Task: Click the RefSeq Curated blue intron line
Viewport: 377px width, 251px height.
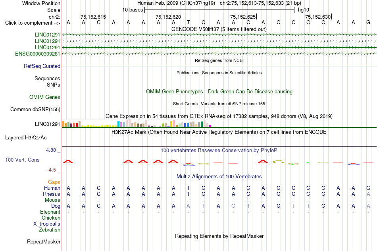Action: click(219, 66)
